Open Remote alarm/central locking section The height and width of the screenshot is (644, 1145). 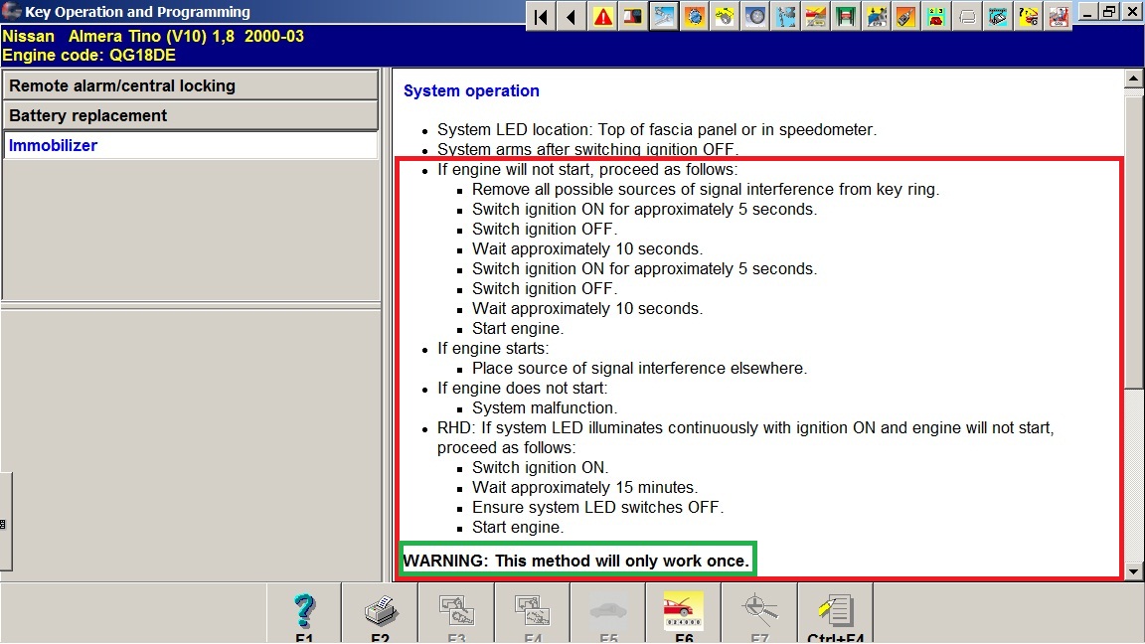pyautogui.click(x=191, y=85)
